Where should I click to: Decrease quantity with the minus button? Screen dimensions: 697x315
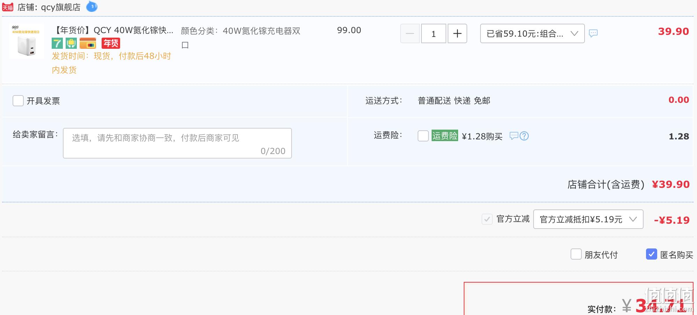[410, 33]
